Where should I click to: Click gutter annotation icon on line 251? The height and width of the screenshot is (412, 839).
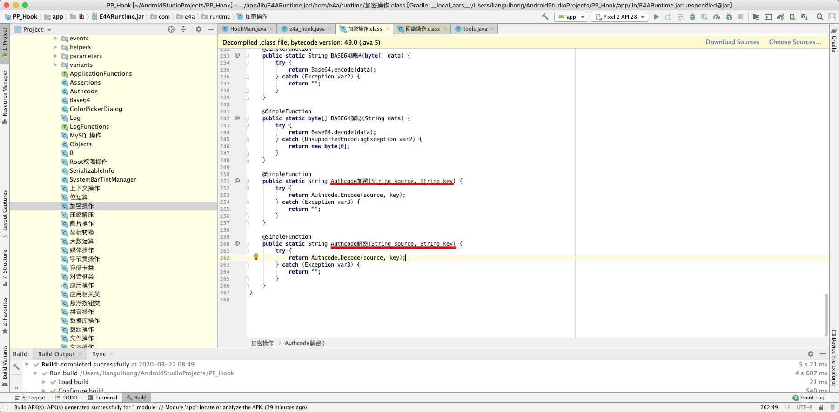[237, 181]
